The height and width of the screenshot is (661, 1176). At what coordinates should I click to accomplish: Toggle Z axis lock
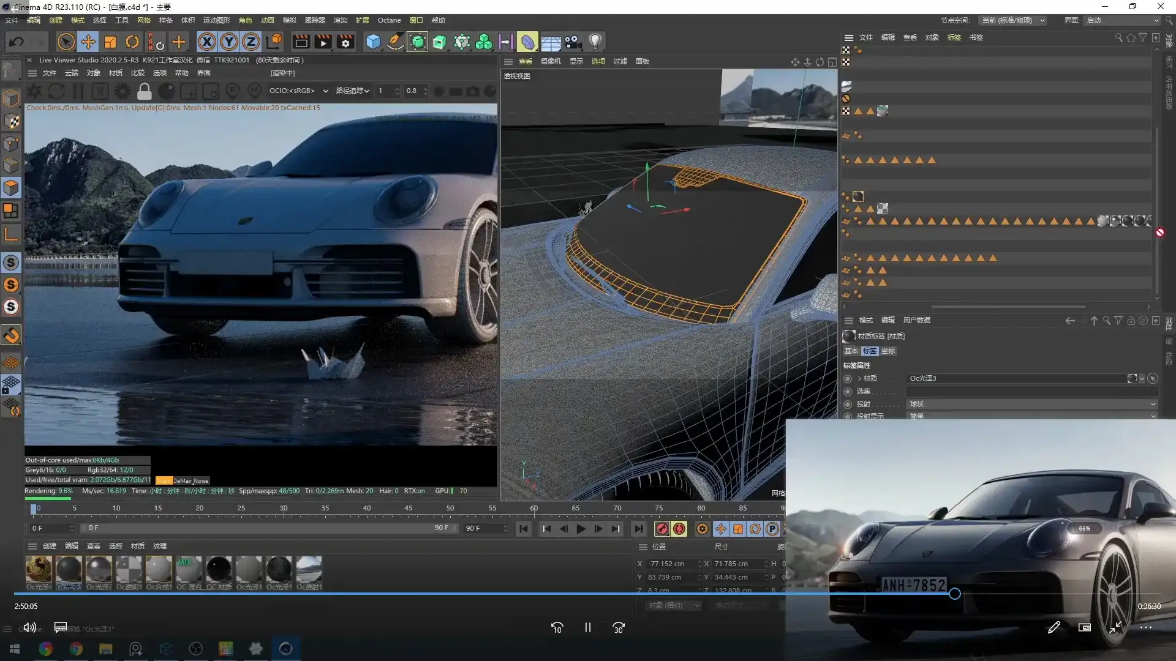click(x=251, y=42)
